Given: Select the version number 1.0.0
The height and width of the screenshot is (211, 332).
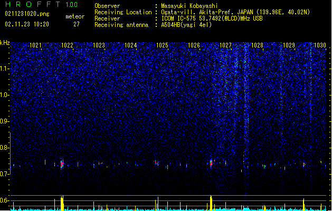Looking at the screenshot, I should point(71,4).
